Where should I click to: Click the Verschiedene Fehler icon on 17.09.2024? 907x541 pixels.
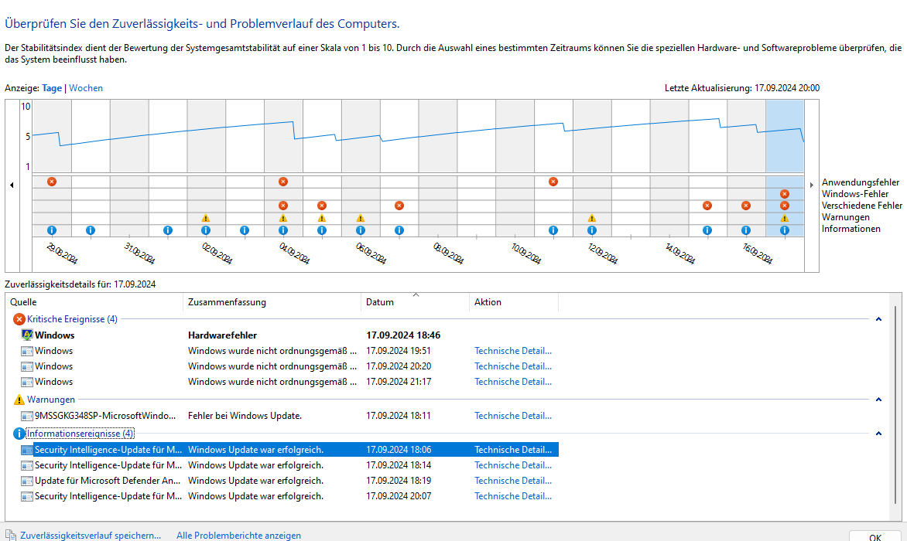pyautogui.click(x=785, y=206)
